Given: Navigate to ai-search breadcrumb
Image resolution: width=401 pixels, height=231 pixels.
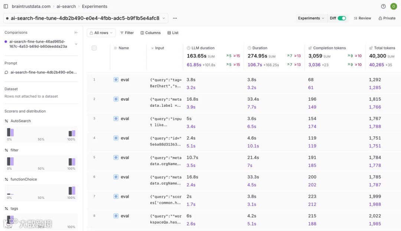Looking at the screenshot, I should tap(66, 6).
